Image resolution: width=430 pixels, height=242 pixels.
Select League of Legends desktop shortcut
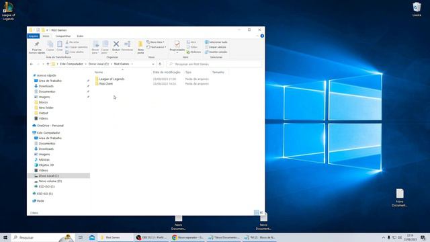(x=8, y=11)
